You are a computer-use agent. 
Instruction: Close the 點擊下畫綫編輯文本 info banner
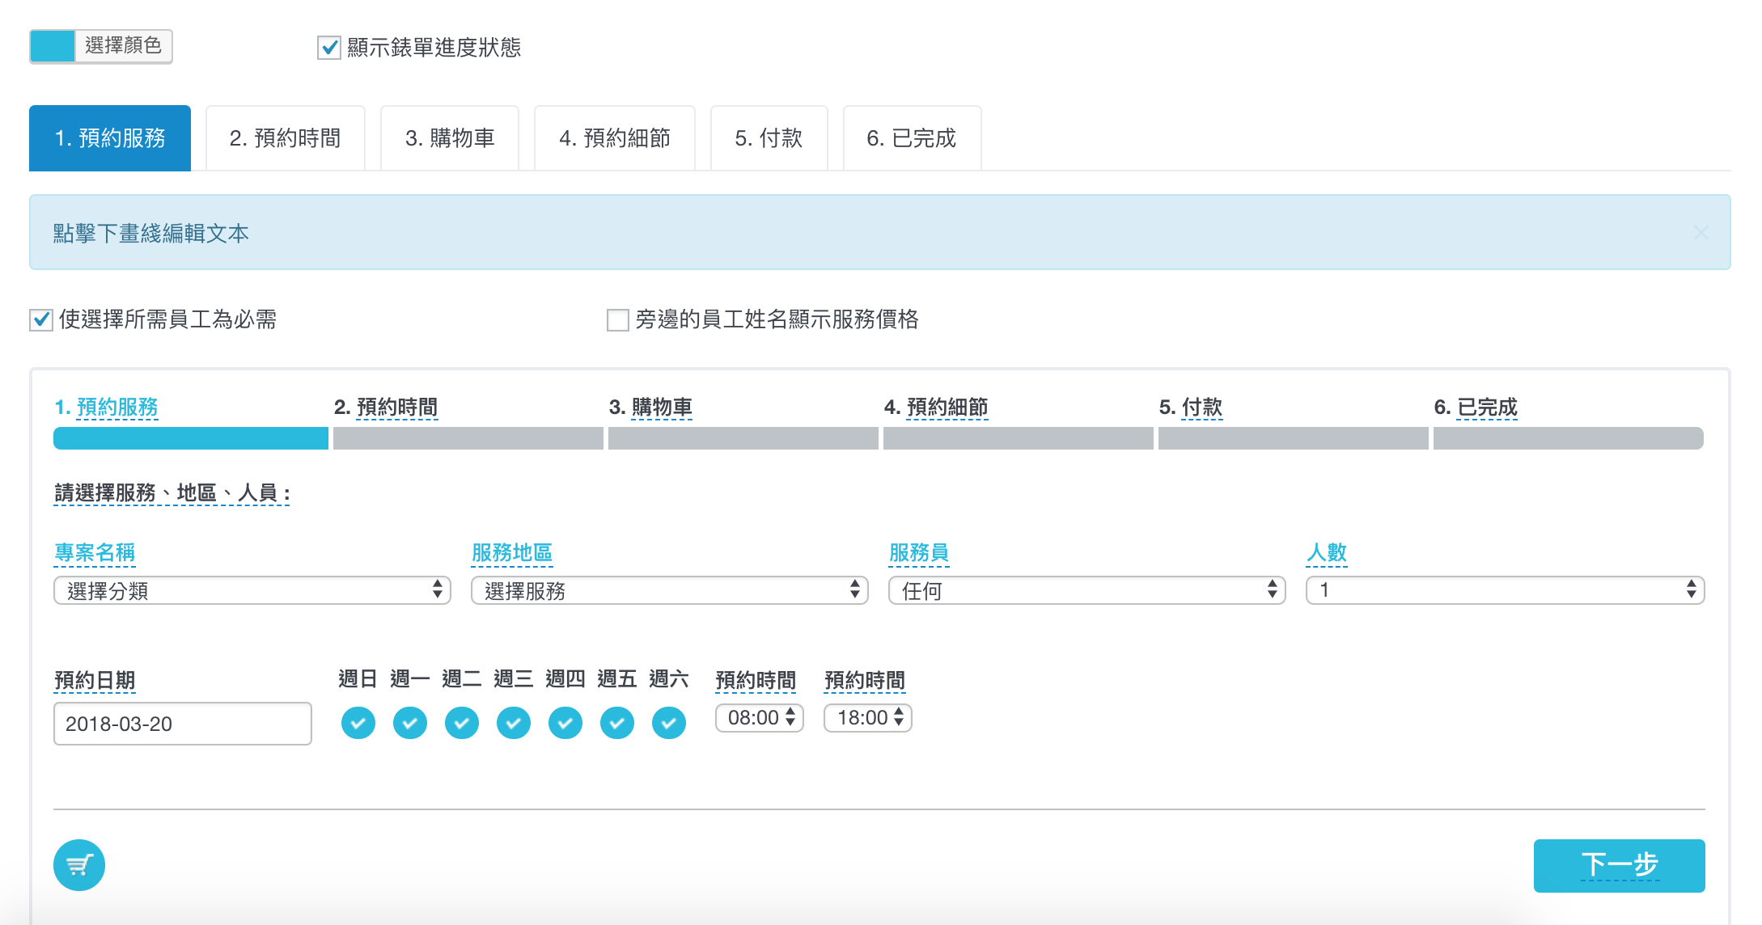click(1701, 233)
